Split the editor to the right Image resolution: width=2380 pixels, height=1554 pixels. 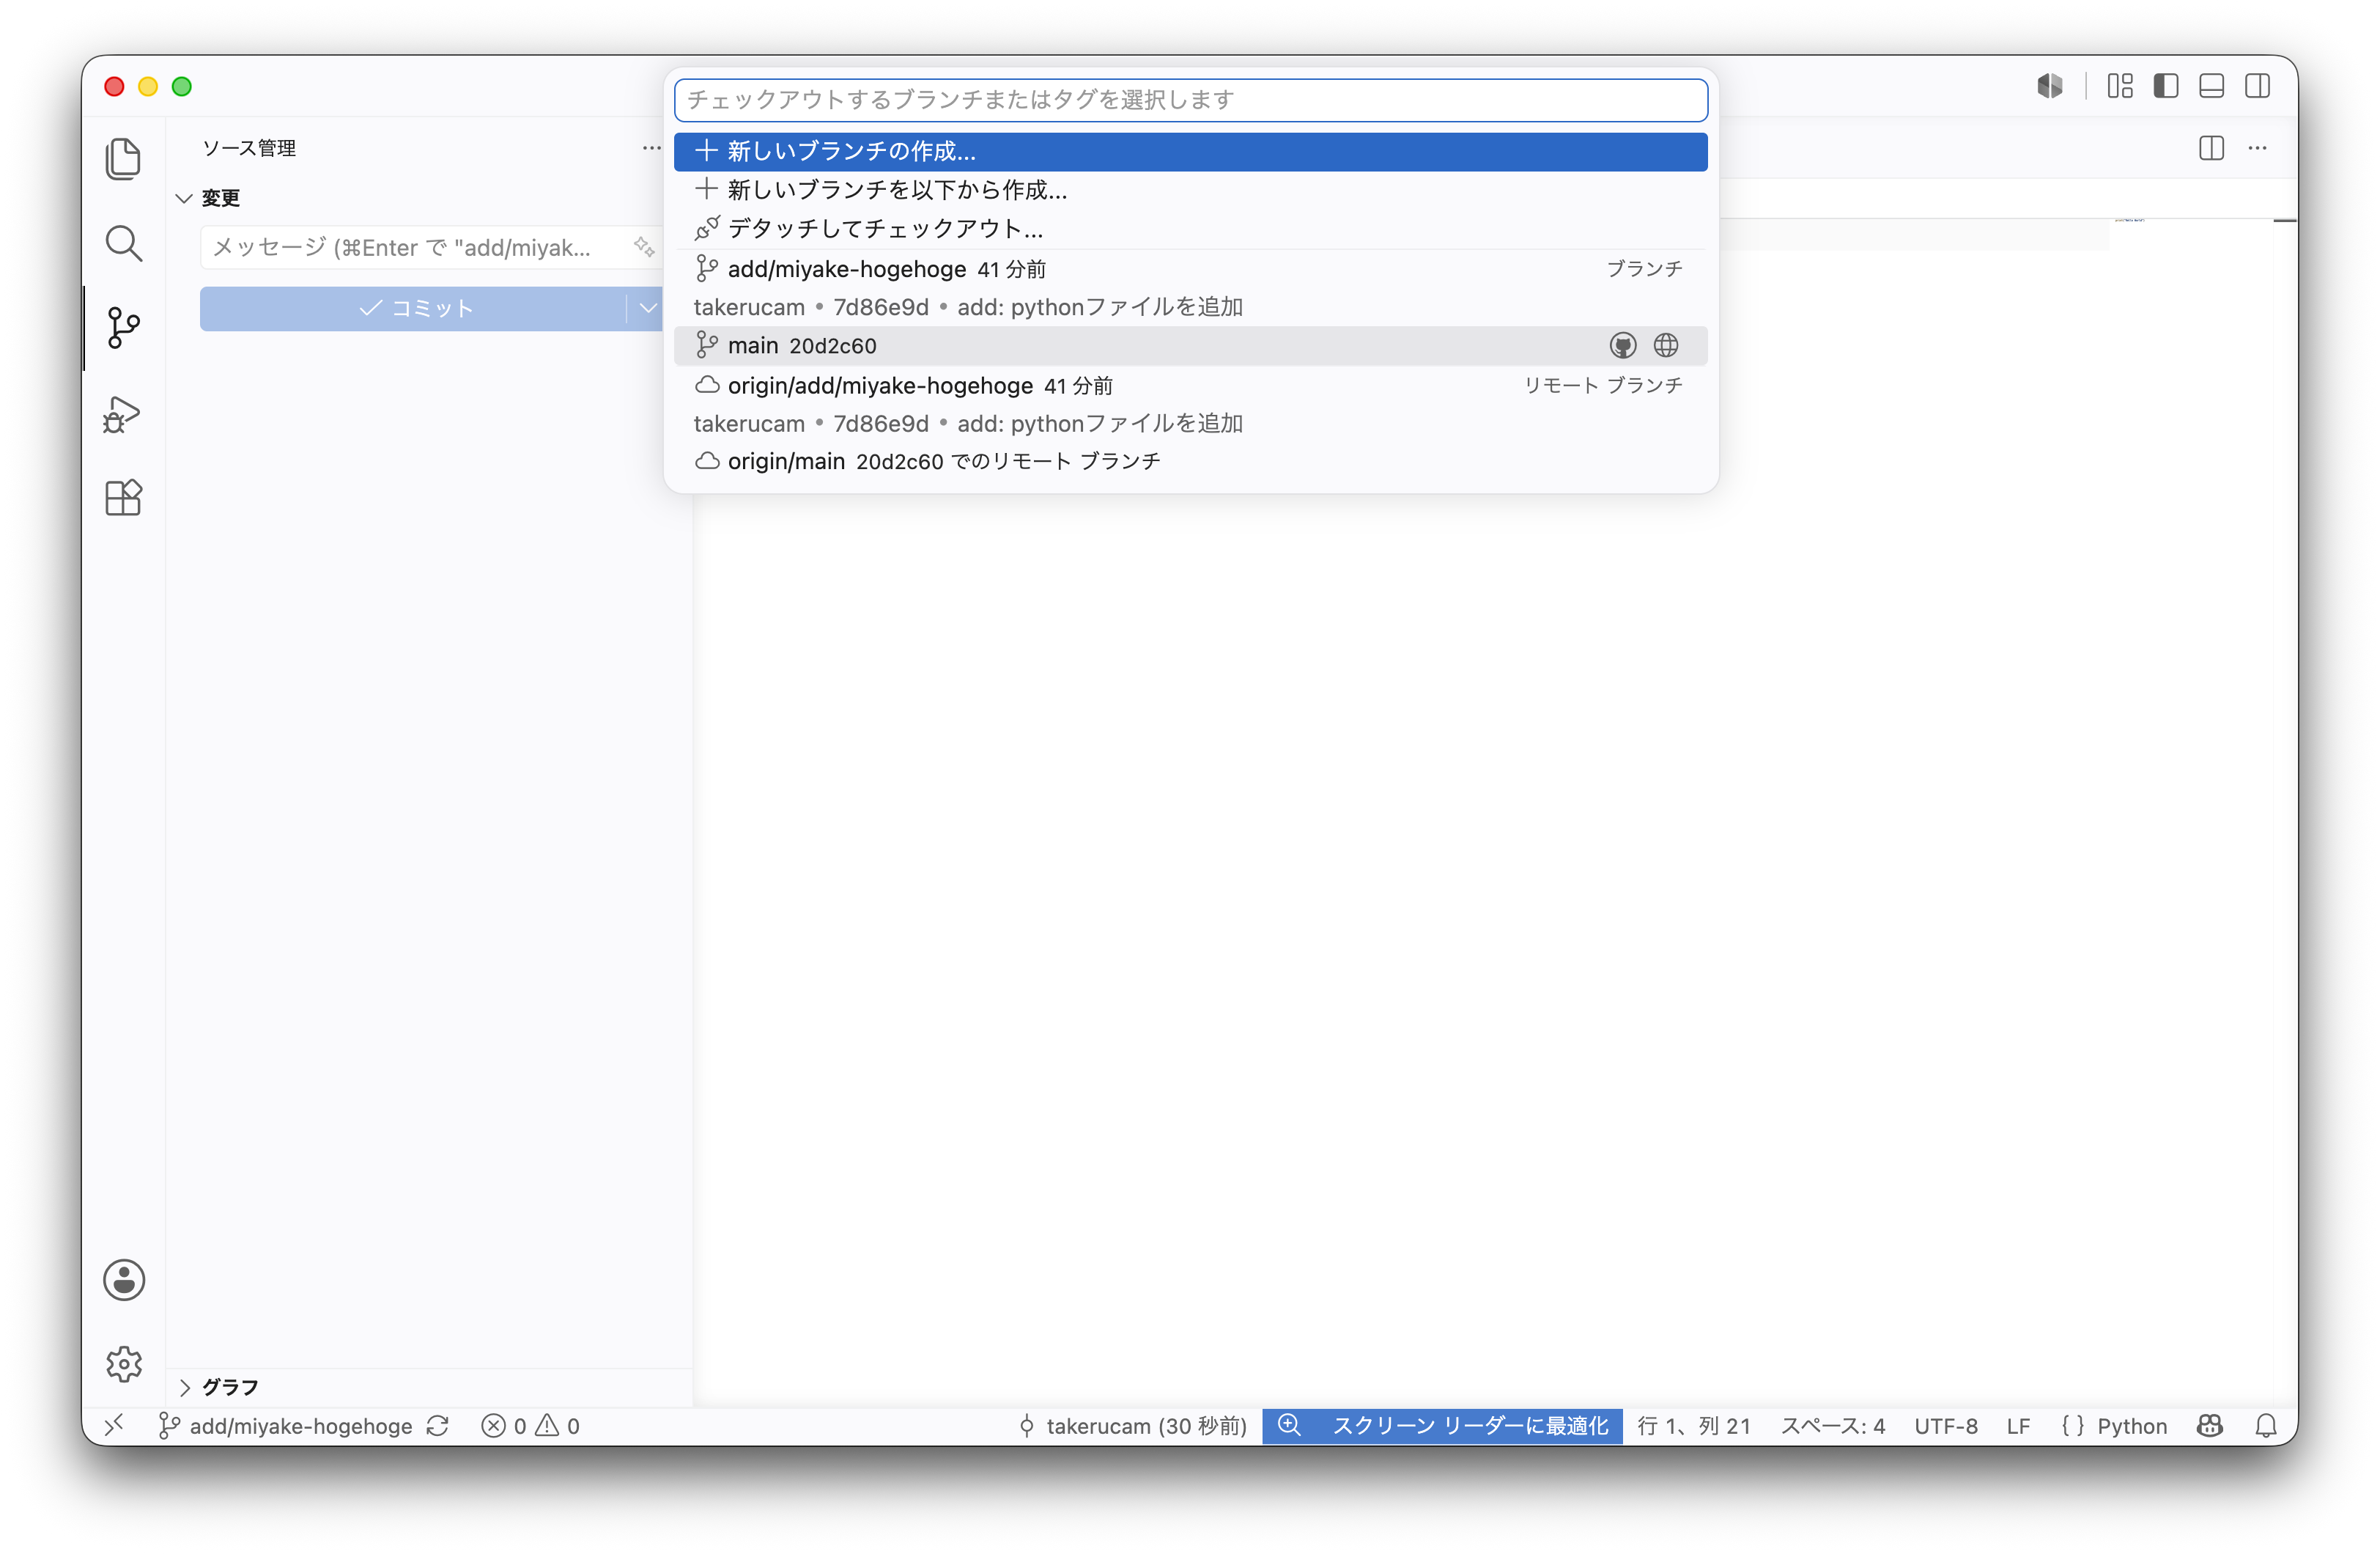pos(2212,148)
